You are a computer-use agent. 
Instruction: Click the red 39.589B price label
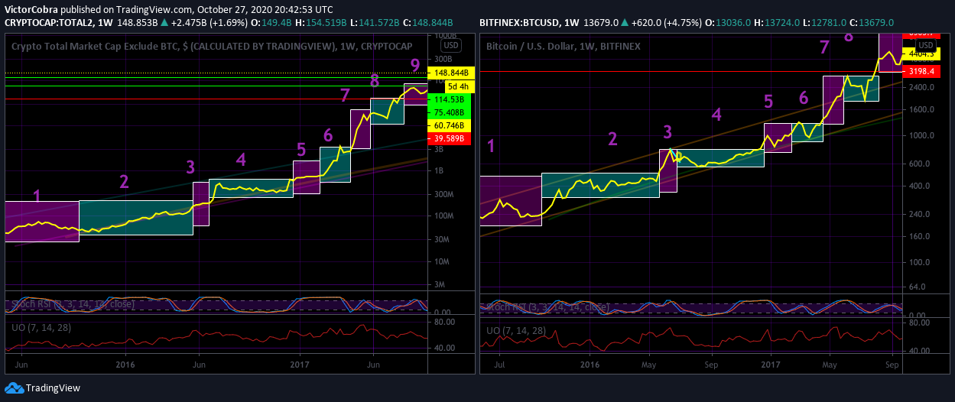tap(450, 138)
